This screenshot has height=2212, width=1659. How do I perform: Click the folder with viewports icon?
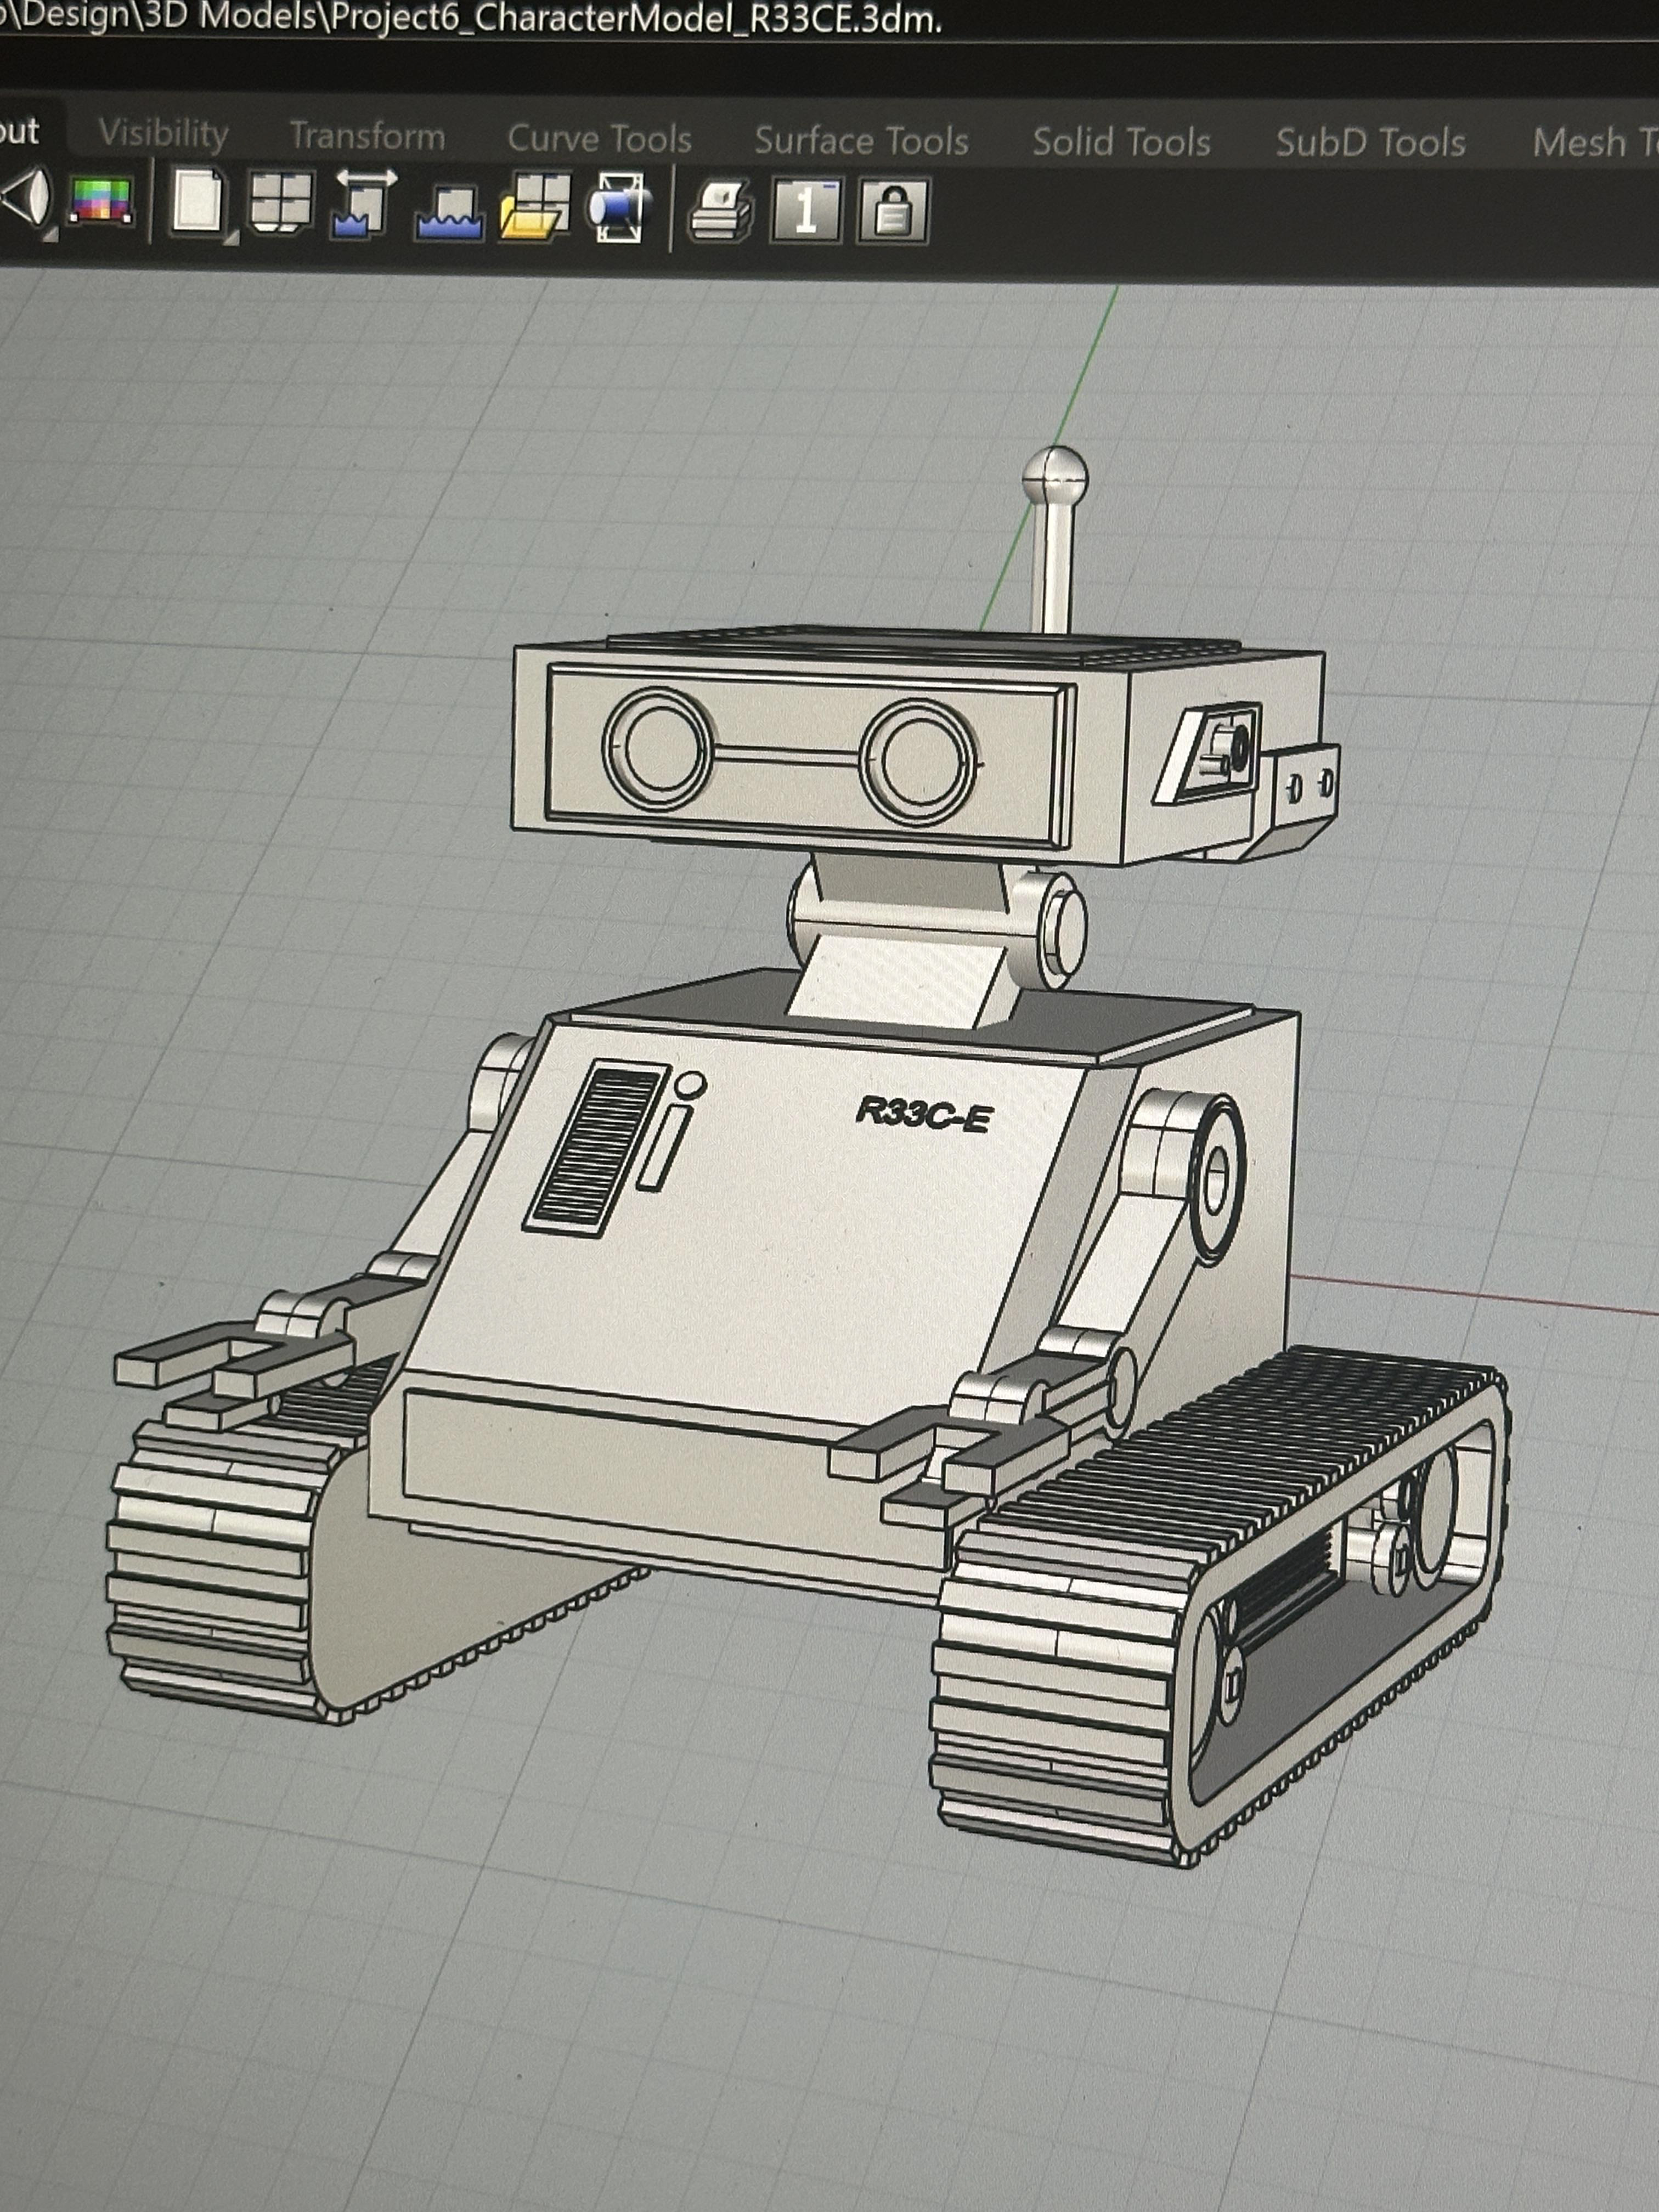(x=535, y=207)
